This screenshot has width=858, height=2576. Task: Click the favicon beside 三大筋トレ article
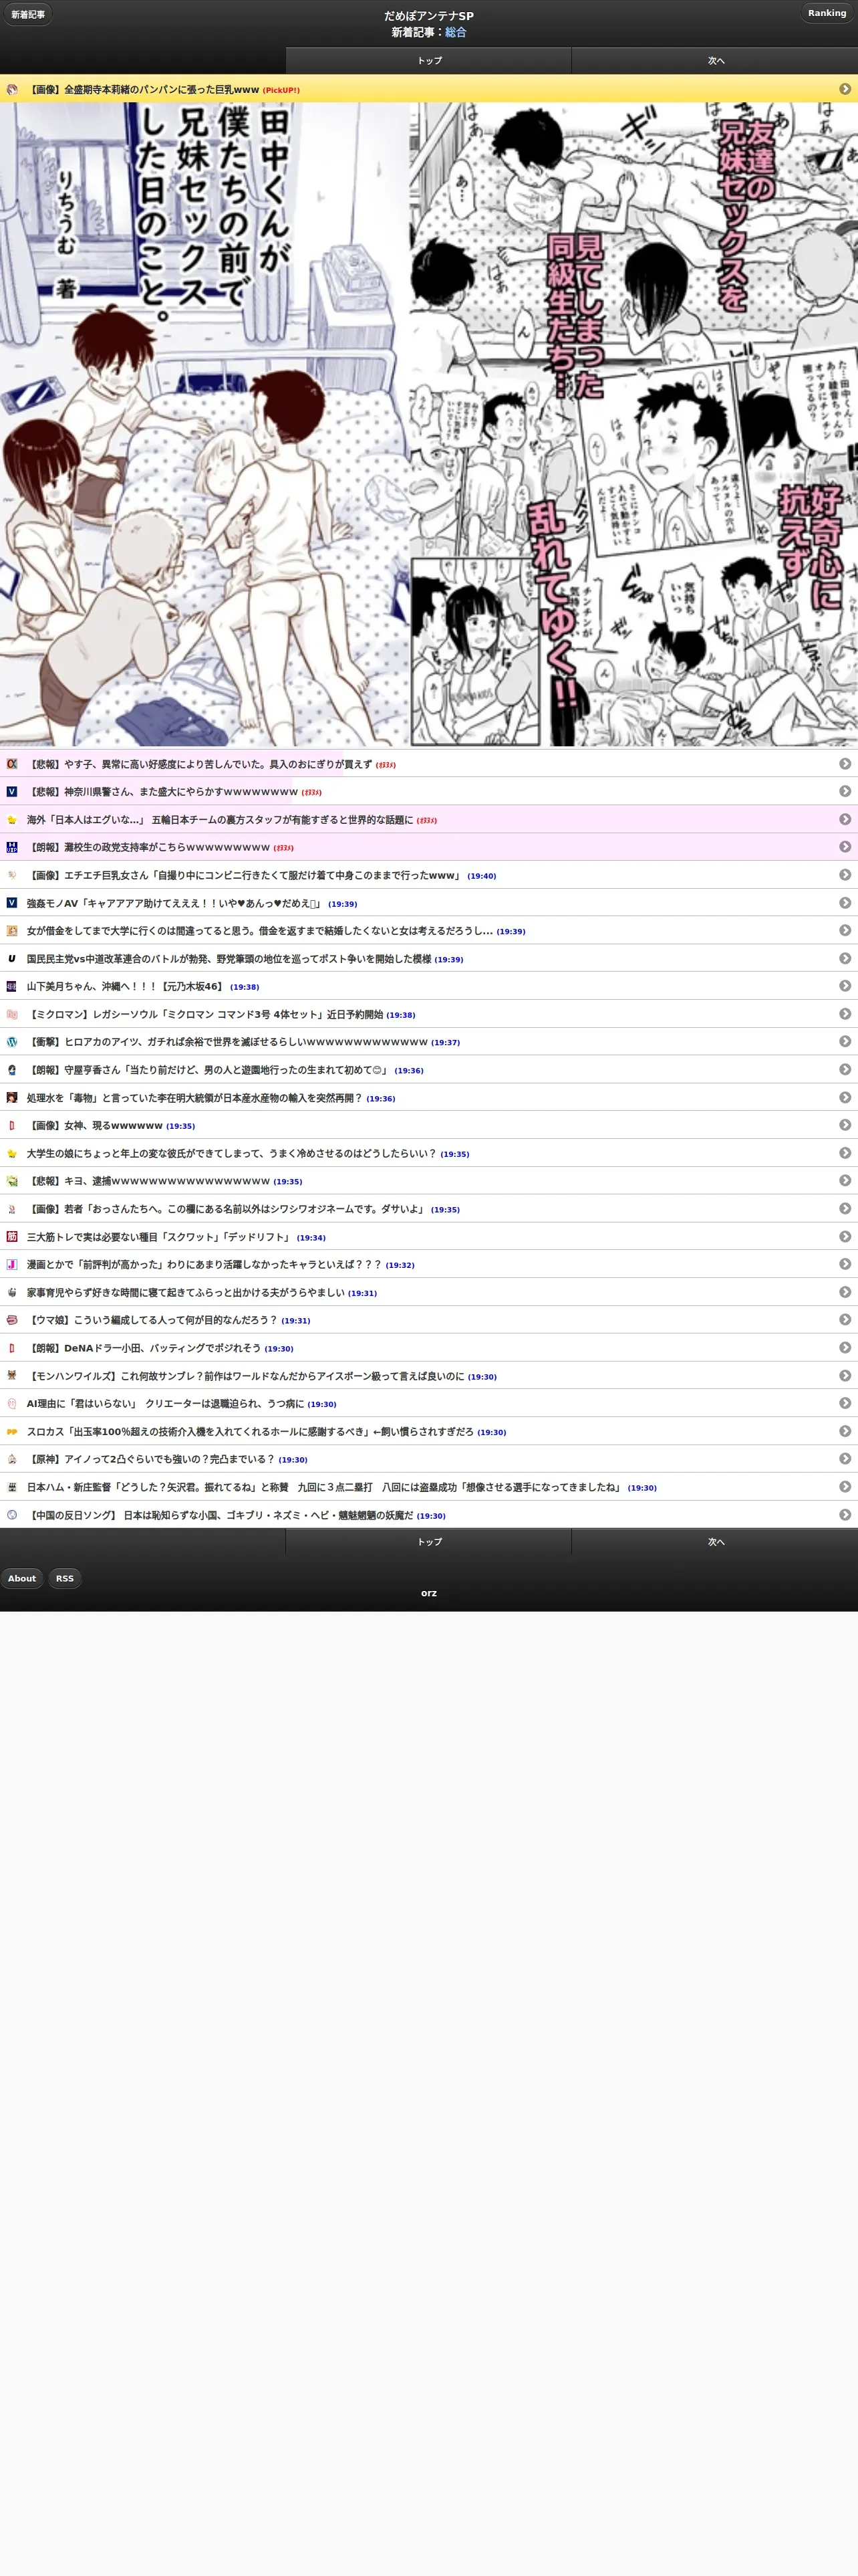[12, 1237]
